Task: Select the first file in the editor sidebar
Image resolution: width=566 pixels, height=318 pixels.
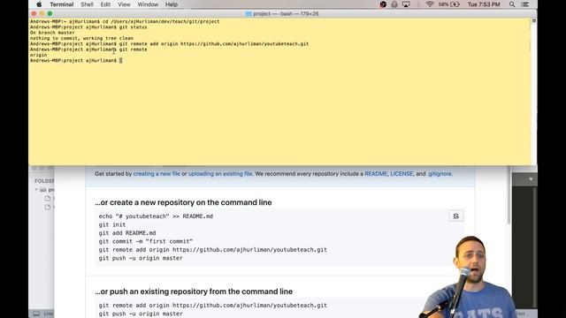Action: point(48,198)
